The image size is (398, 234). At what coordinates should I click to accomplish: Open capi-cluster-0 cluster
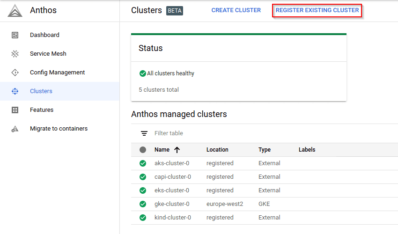(173, 177)
